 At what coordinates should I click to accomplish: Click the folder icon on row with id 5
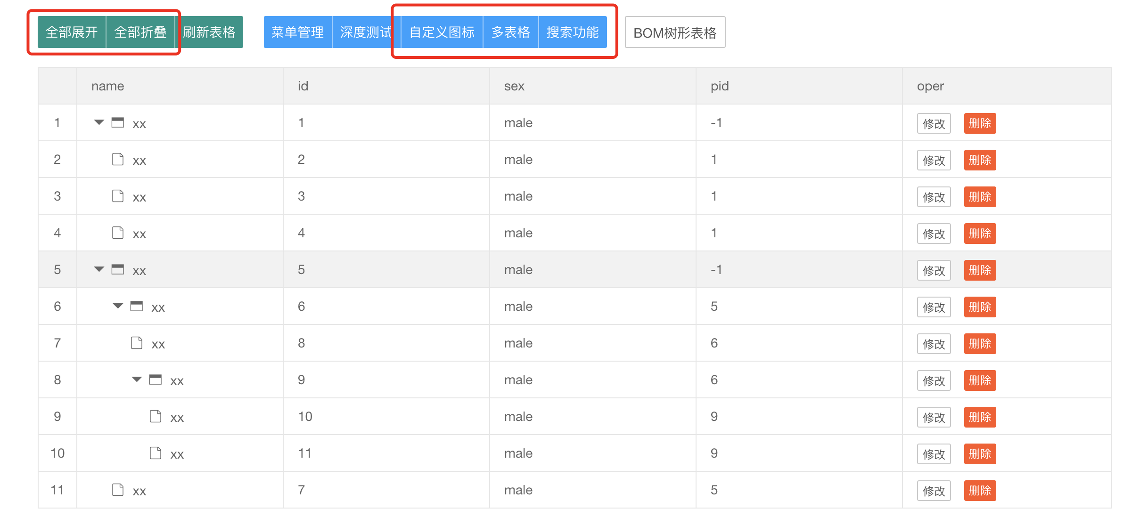(118, 269)
